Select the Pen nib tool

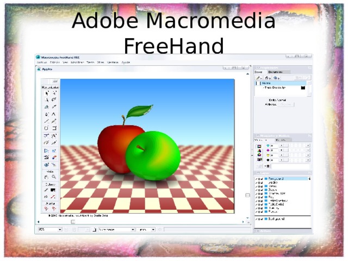47,114
